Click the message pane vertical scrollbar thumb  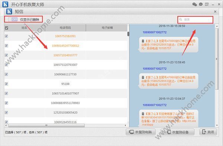pos(217,59)
